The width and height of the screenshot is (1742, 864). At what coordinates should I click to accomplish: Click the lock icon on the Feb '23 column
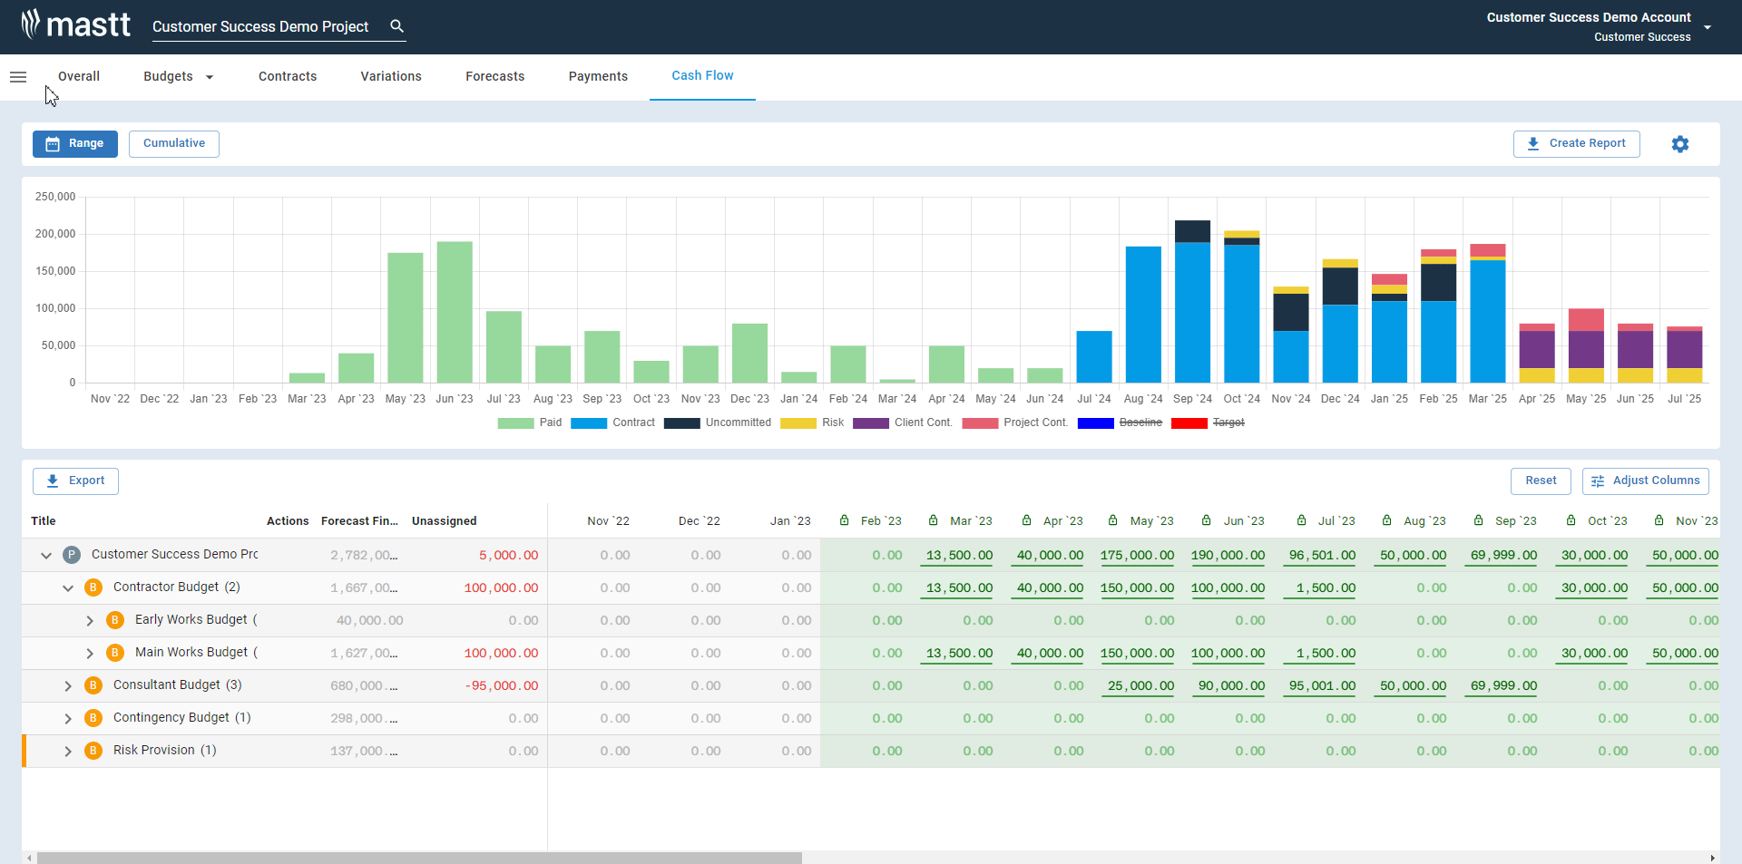844,520
